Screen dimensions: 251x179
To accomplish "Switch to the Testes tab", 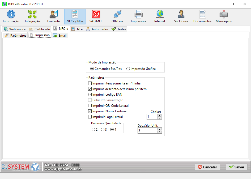I will pos(119,29).
